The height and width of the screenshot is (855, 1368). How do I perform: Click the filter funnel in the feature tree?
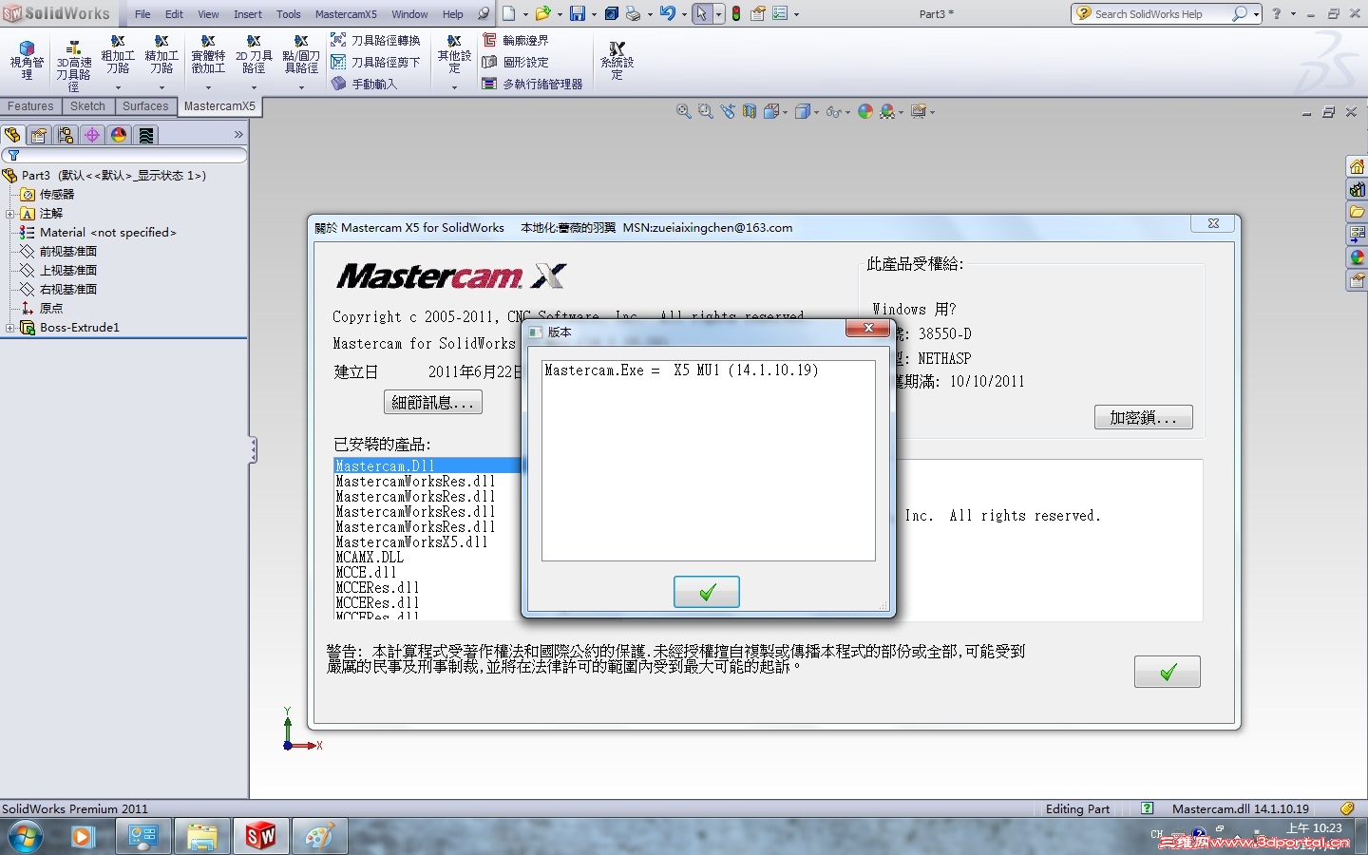click(x=13, y=155)
